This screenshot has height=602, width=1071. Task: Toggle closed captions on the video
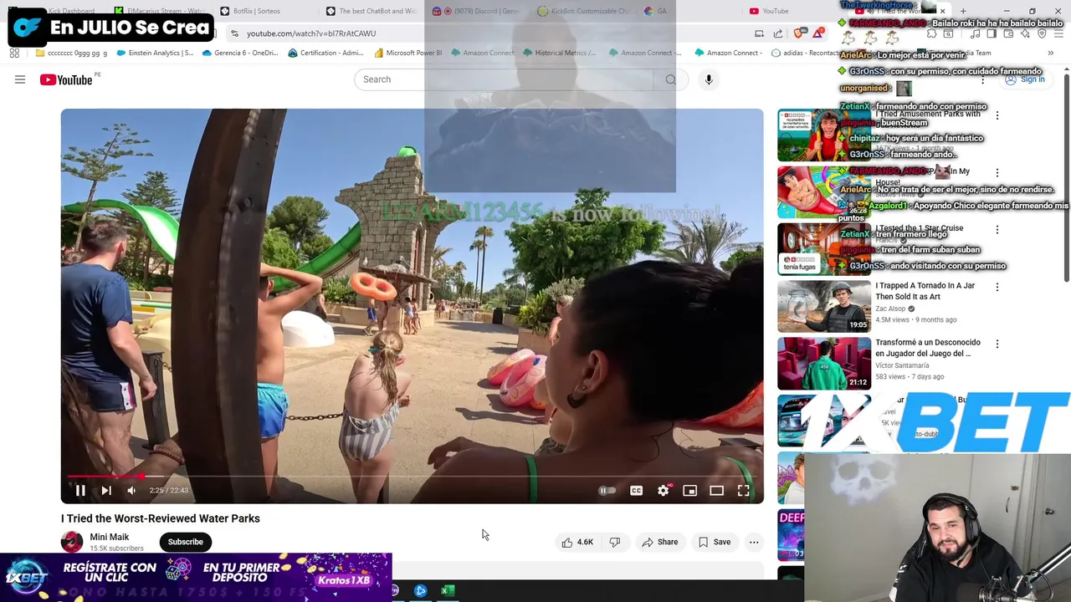point(637,491)
